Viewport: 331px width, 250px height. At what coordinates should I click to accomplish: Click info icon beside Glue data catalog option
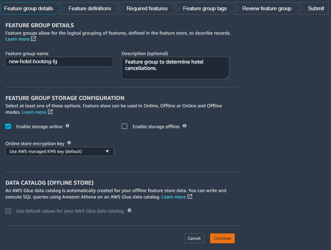tap(129, 210)
